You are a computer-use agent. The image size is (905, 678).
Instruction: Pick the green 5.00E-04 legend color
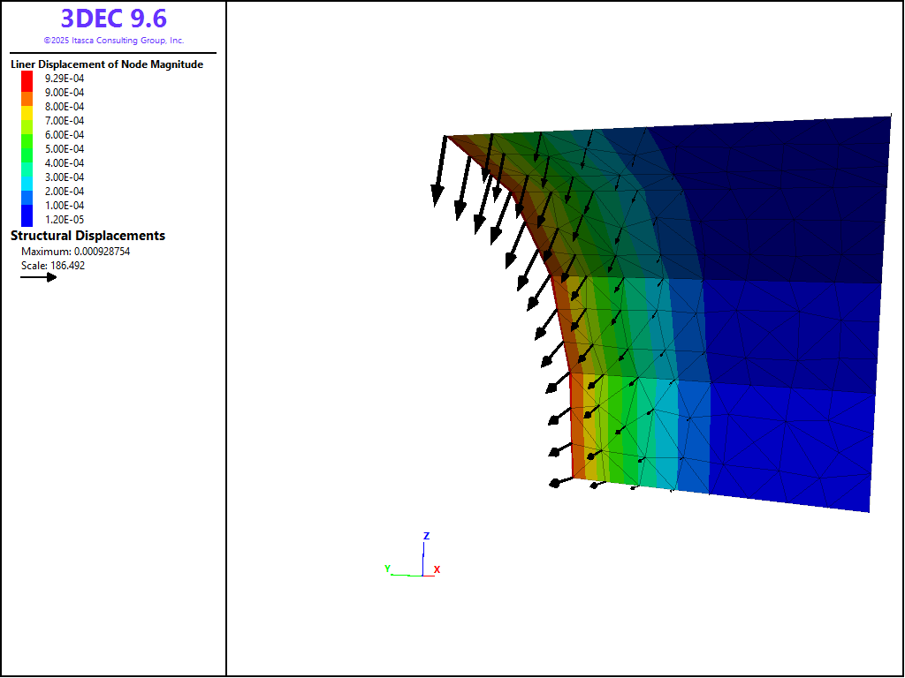(x=27, y=148)
